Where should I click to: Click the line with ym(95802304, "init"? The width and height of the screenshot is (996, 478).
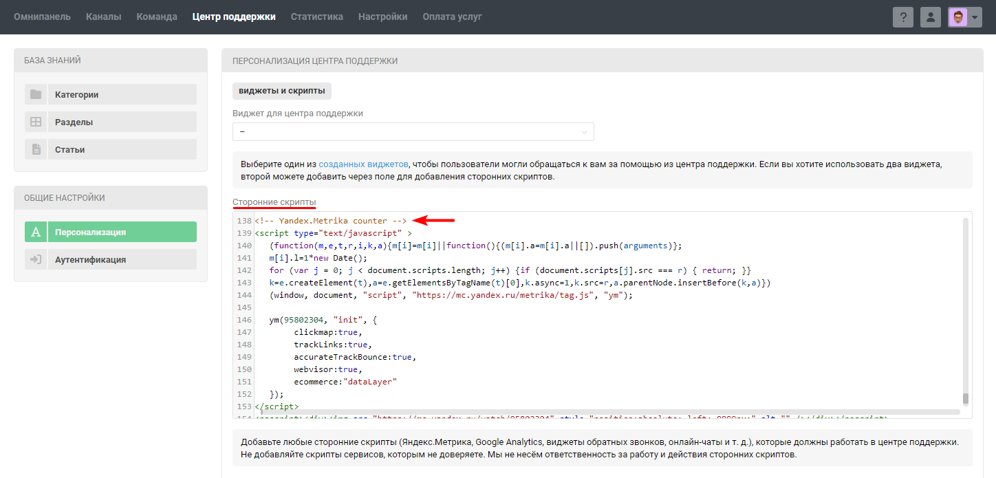(324, 320)
